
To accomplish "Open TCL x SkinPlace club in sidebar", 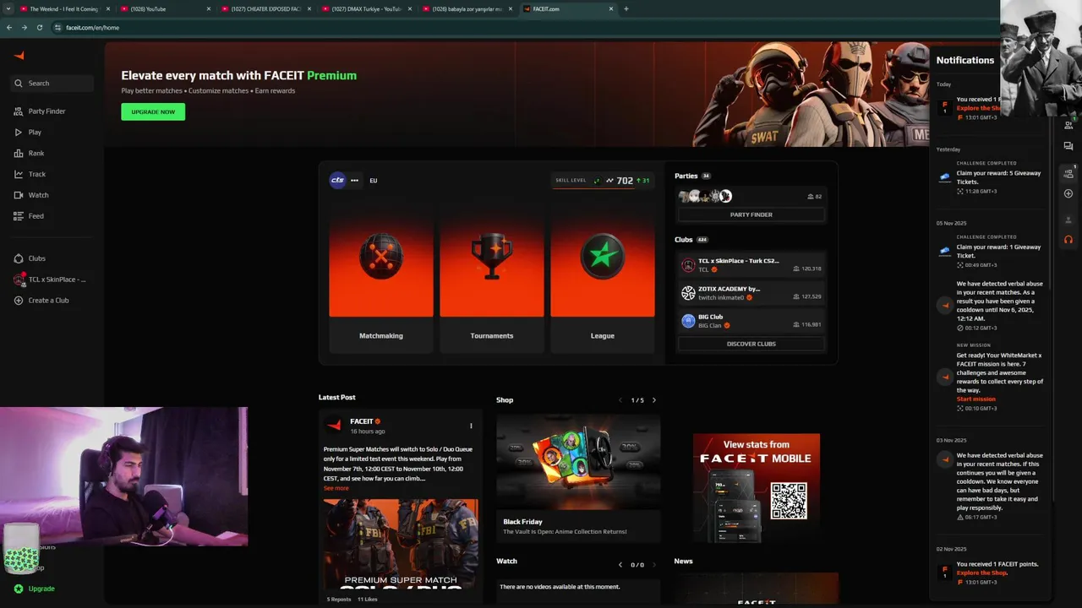I will [x=51, y=280].
